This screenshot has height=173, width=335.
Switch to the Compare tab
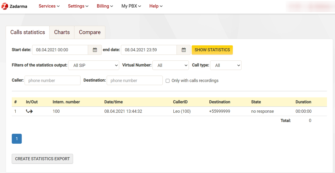click(x=90, y=32)
